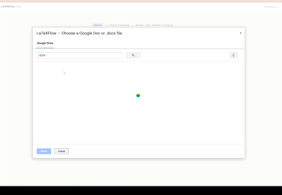The width and height of the screenshot is (282, 195).
Task: Click the external arrow icon beside MathSystem
Action: [x=278, y=7]
